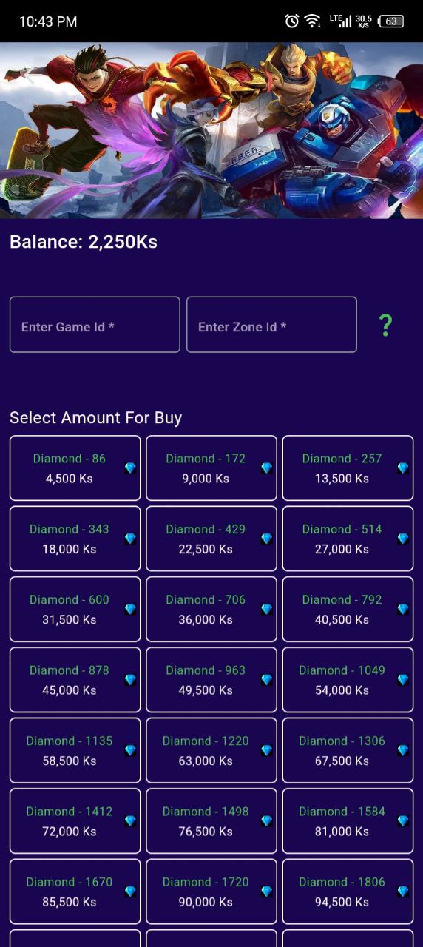Tap the green question mark help icon
This screenshot has width=423, height=947.
pos(385,326)
